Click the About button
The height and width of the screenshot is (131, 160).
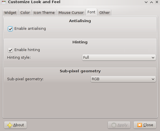tap(15, 125)
